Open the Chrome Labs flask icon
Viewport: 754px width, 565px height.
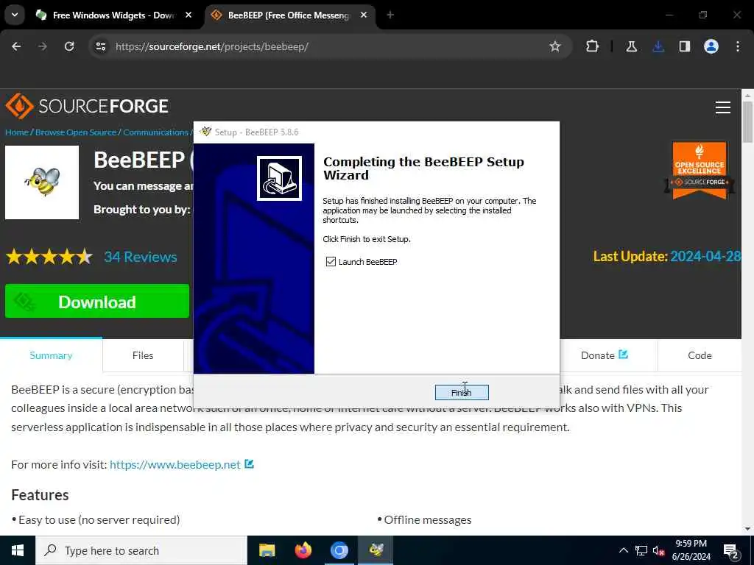click(631, 46)
